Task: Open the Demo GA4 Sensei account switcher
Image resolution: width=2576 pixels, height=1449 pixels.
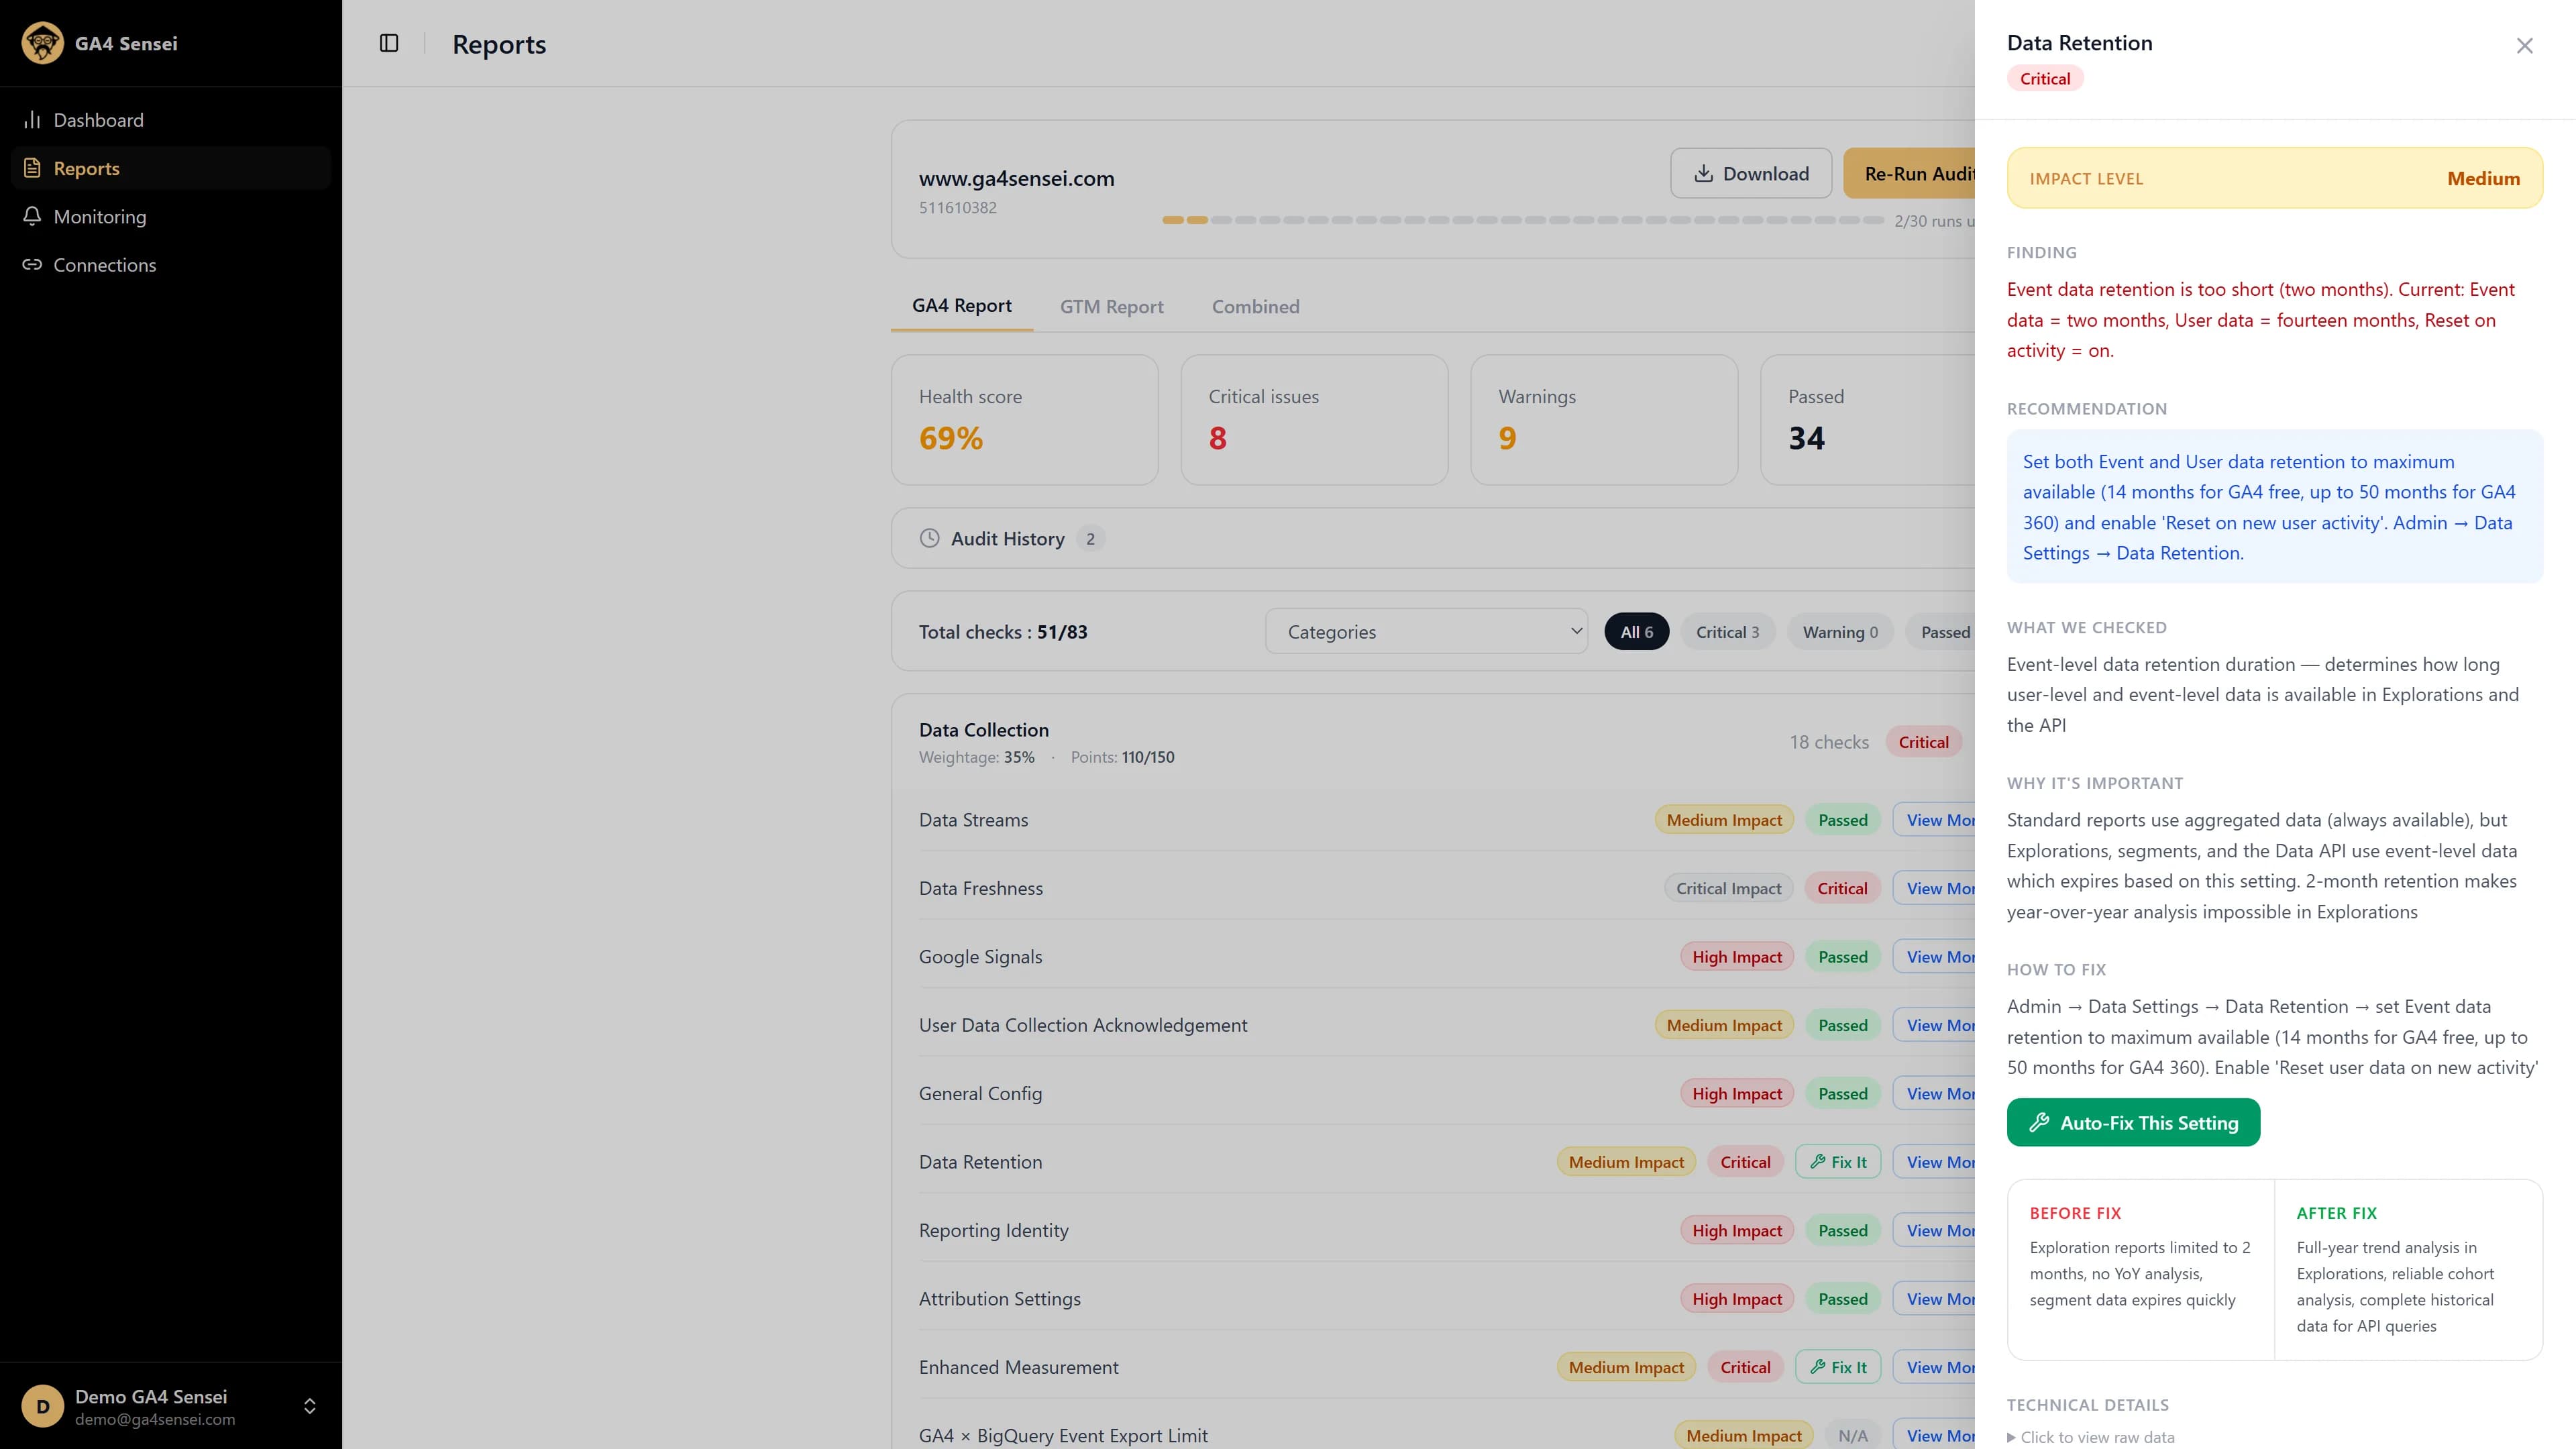Action: point(170,1405)
